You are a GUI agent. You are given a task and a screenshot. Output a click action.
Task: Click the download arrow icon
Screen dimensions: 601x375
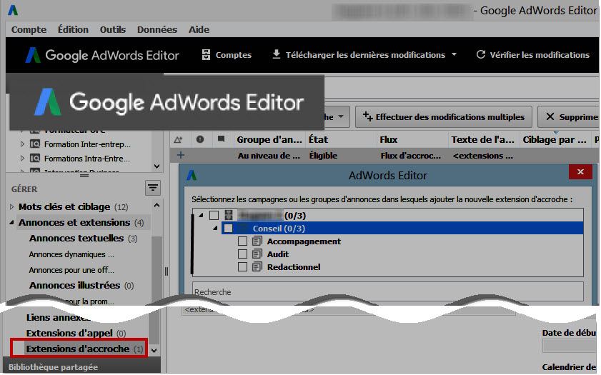click(x=276, y=54)
